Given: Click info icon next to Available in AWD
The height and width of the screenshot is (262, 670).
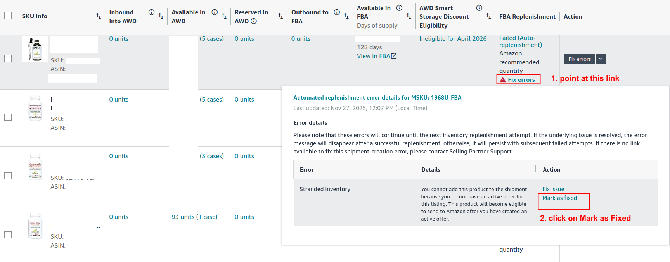Looking at the screenshot, I should [215, 12].
